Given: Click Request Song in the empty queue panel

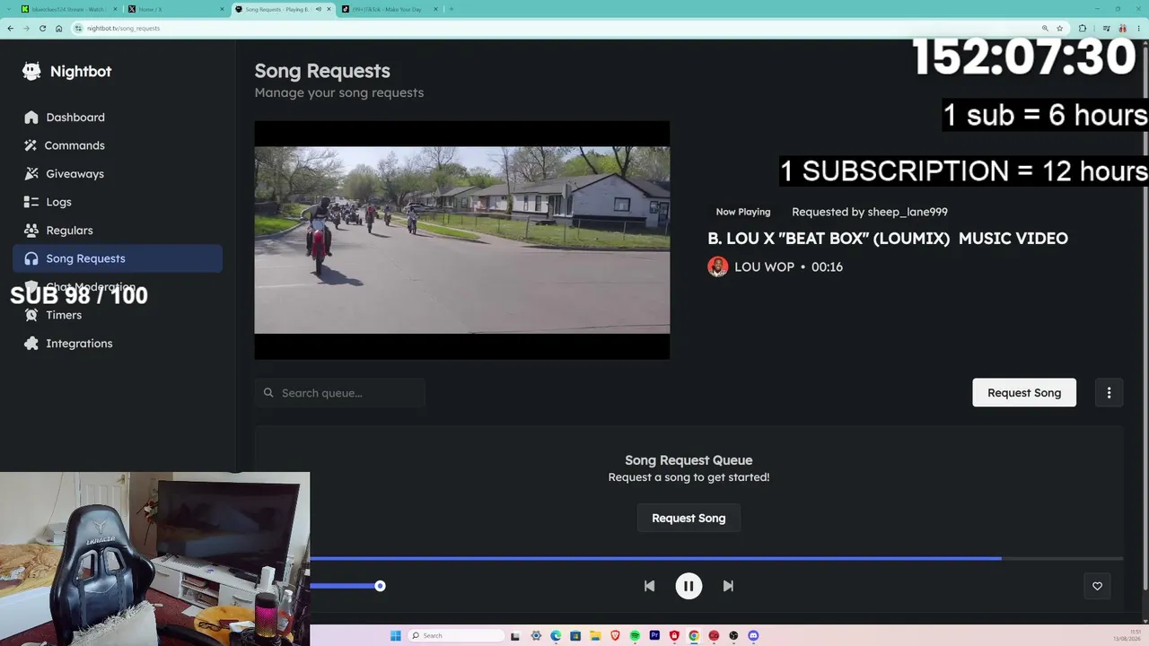Looking at the screenshot, I should click(689, 519).
